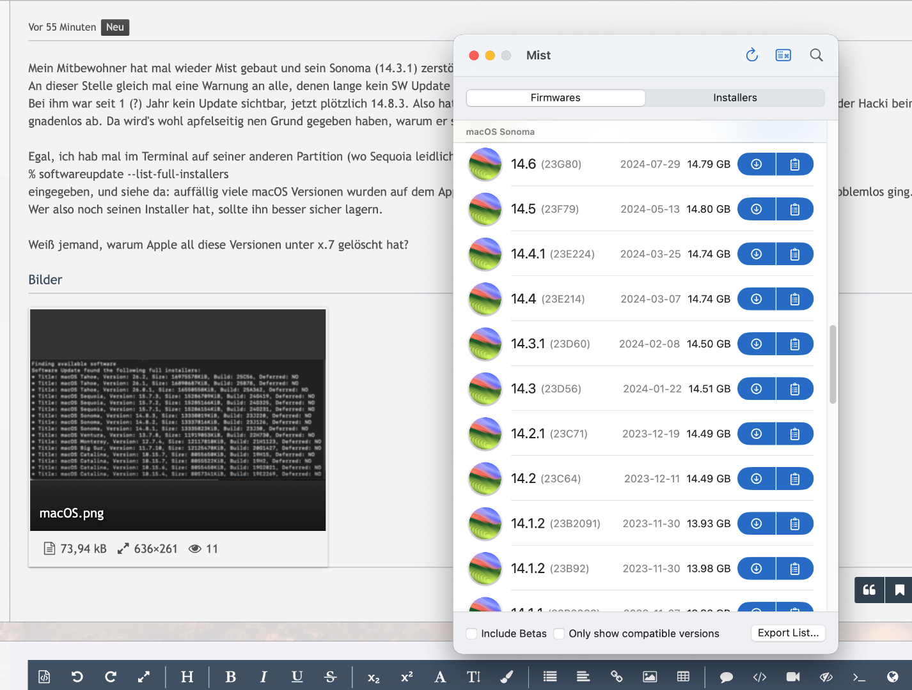Click the clipboard button for 14.3.1 (23D60)
Screen dimensions: 912x690
coord(795,344)
